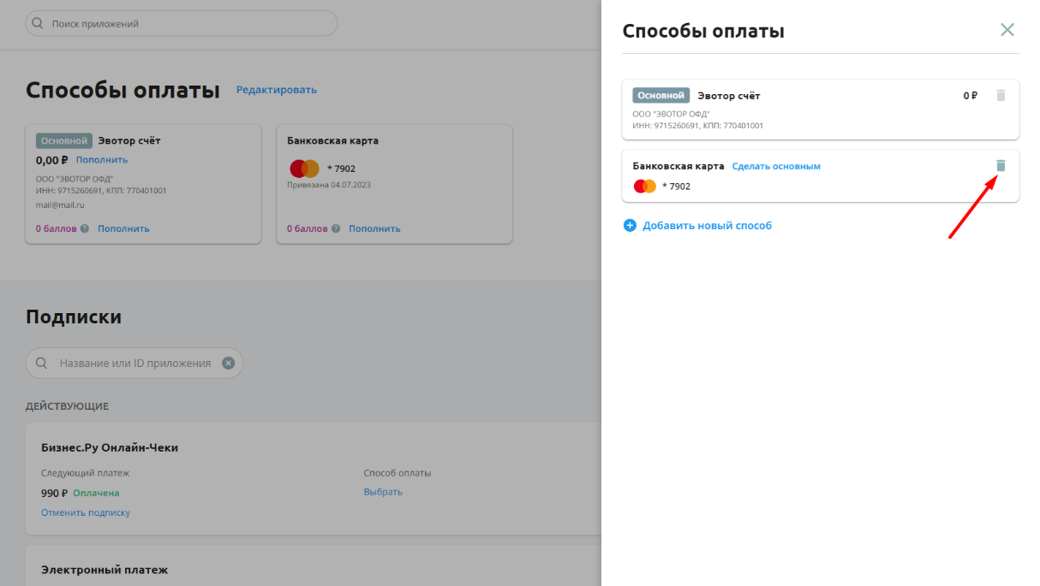Click 0 баллов in Банковская карта card
Image resolution: width=1040 pixels, height=586 pixels.
click(x=307, y=228)
